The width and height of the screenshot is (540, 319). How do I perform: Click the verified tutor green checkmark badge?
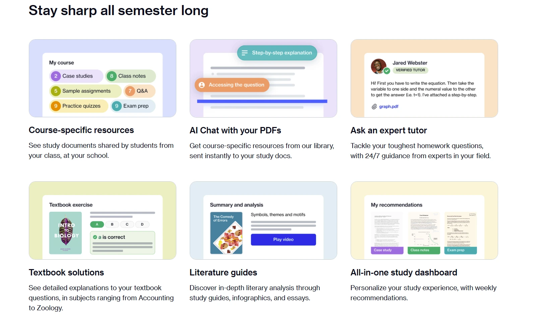coord(387,71)
